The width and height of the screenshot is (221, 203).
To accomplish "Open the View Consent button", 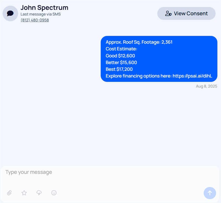I will pyautogui.click(x=186, y=14).
